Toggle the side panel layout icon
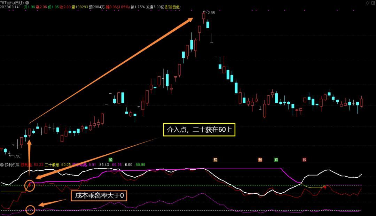This screenshot has height=216, width=376. click(x=373, y=3)
